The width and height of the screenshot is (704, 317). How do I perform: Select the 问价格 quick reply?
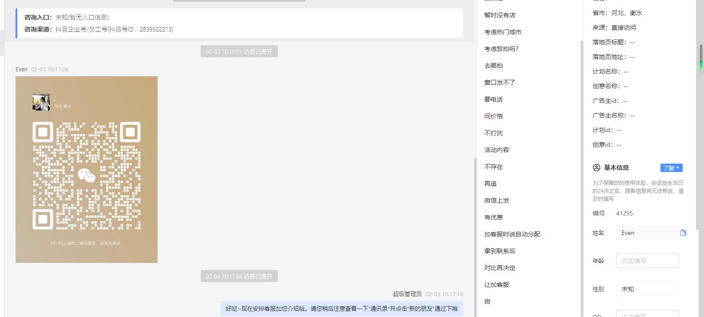pyautogui.click(x=494, y=116)
